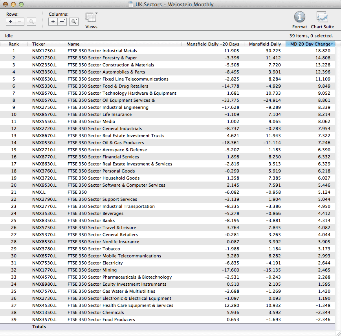Sort by Mansfield Daily -20 Days header
The width and height of the screenshot is (341, 336).
tap(213, 44)
